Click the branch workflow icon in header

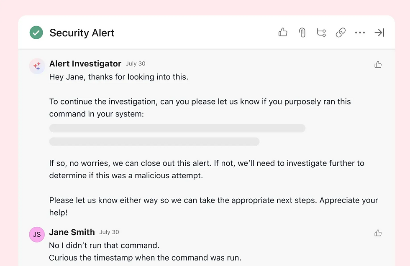[321, 33]
